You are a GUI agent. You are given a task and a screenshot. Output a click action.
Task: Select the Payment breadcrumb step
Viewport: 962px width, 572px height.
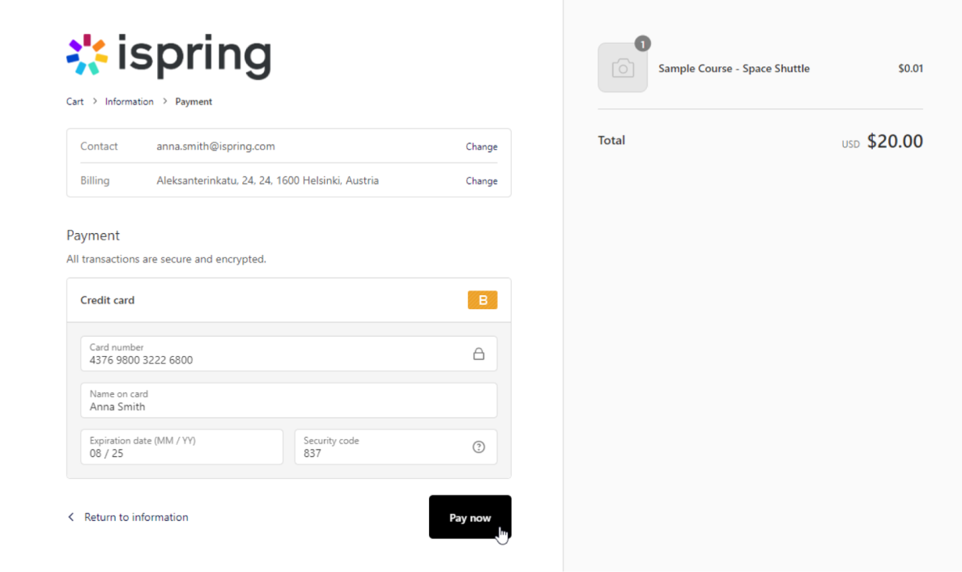click(193, 101)
